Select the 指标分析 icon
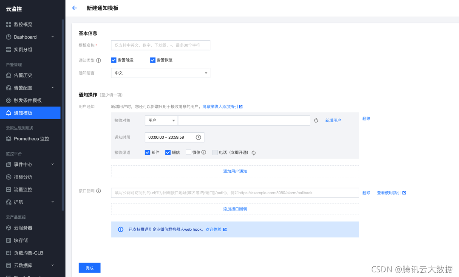Viewport: 459px width, 277px height. [x=8, y=177]
